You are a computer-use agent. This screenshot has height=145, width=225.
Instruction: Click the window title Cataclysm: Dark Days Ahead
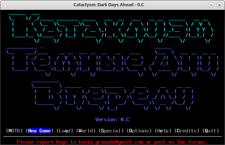(109, 5)
